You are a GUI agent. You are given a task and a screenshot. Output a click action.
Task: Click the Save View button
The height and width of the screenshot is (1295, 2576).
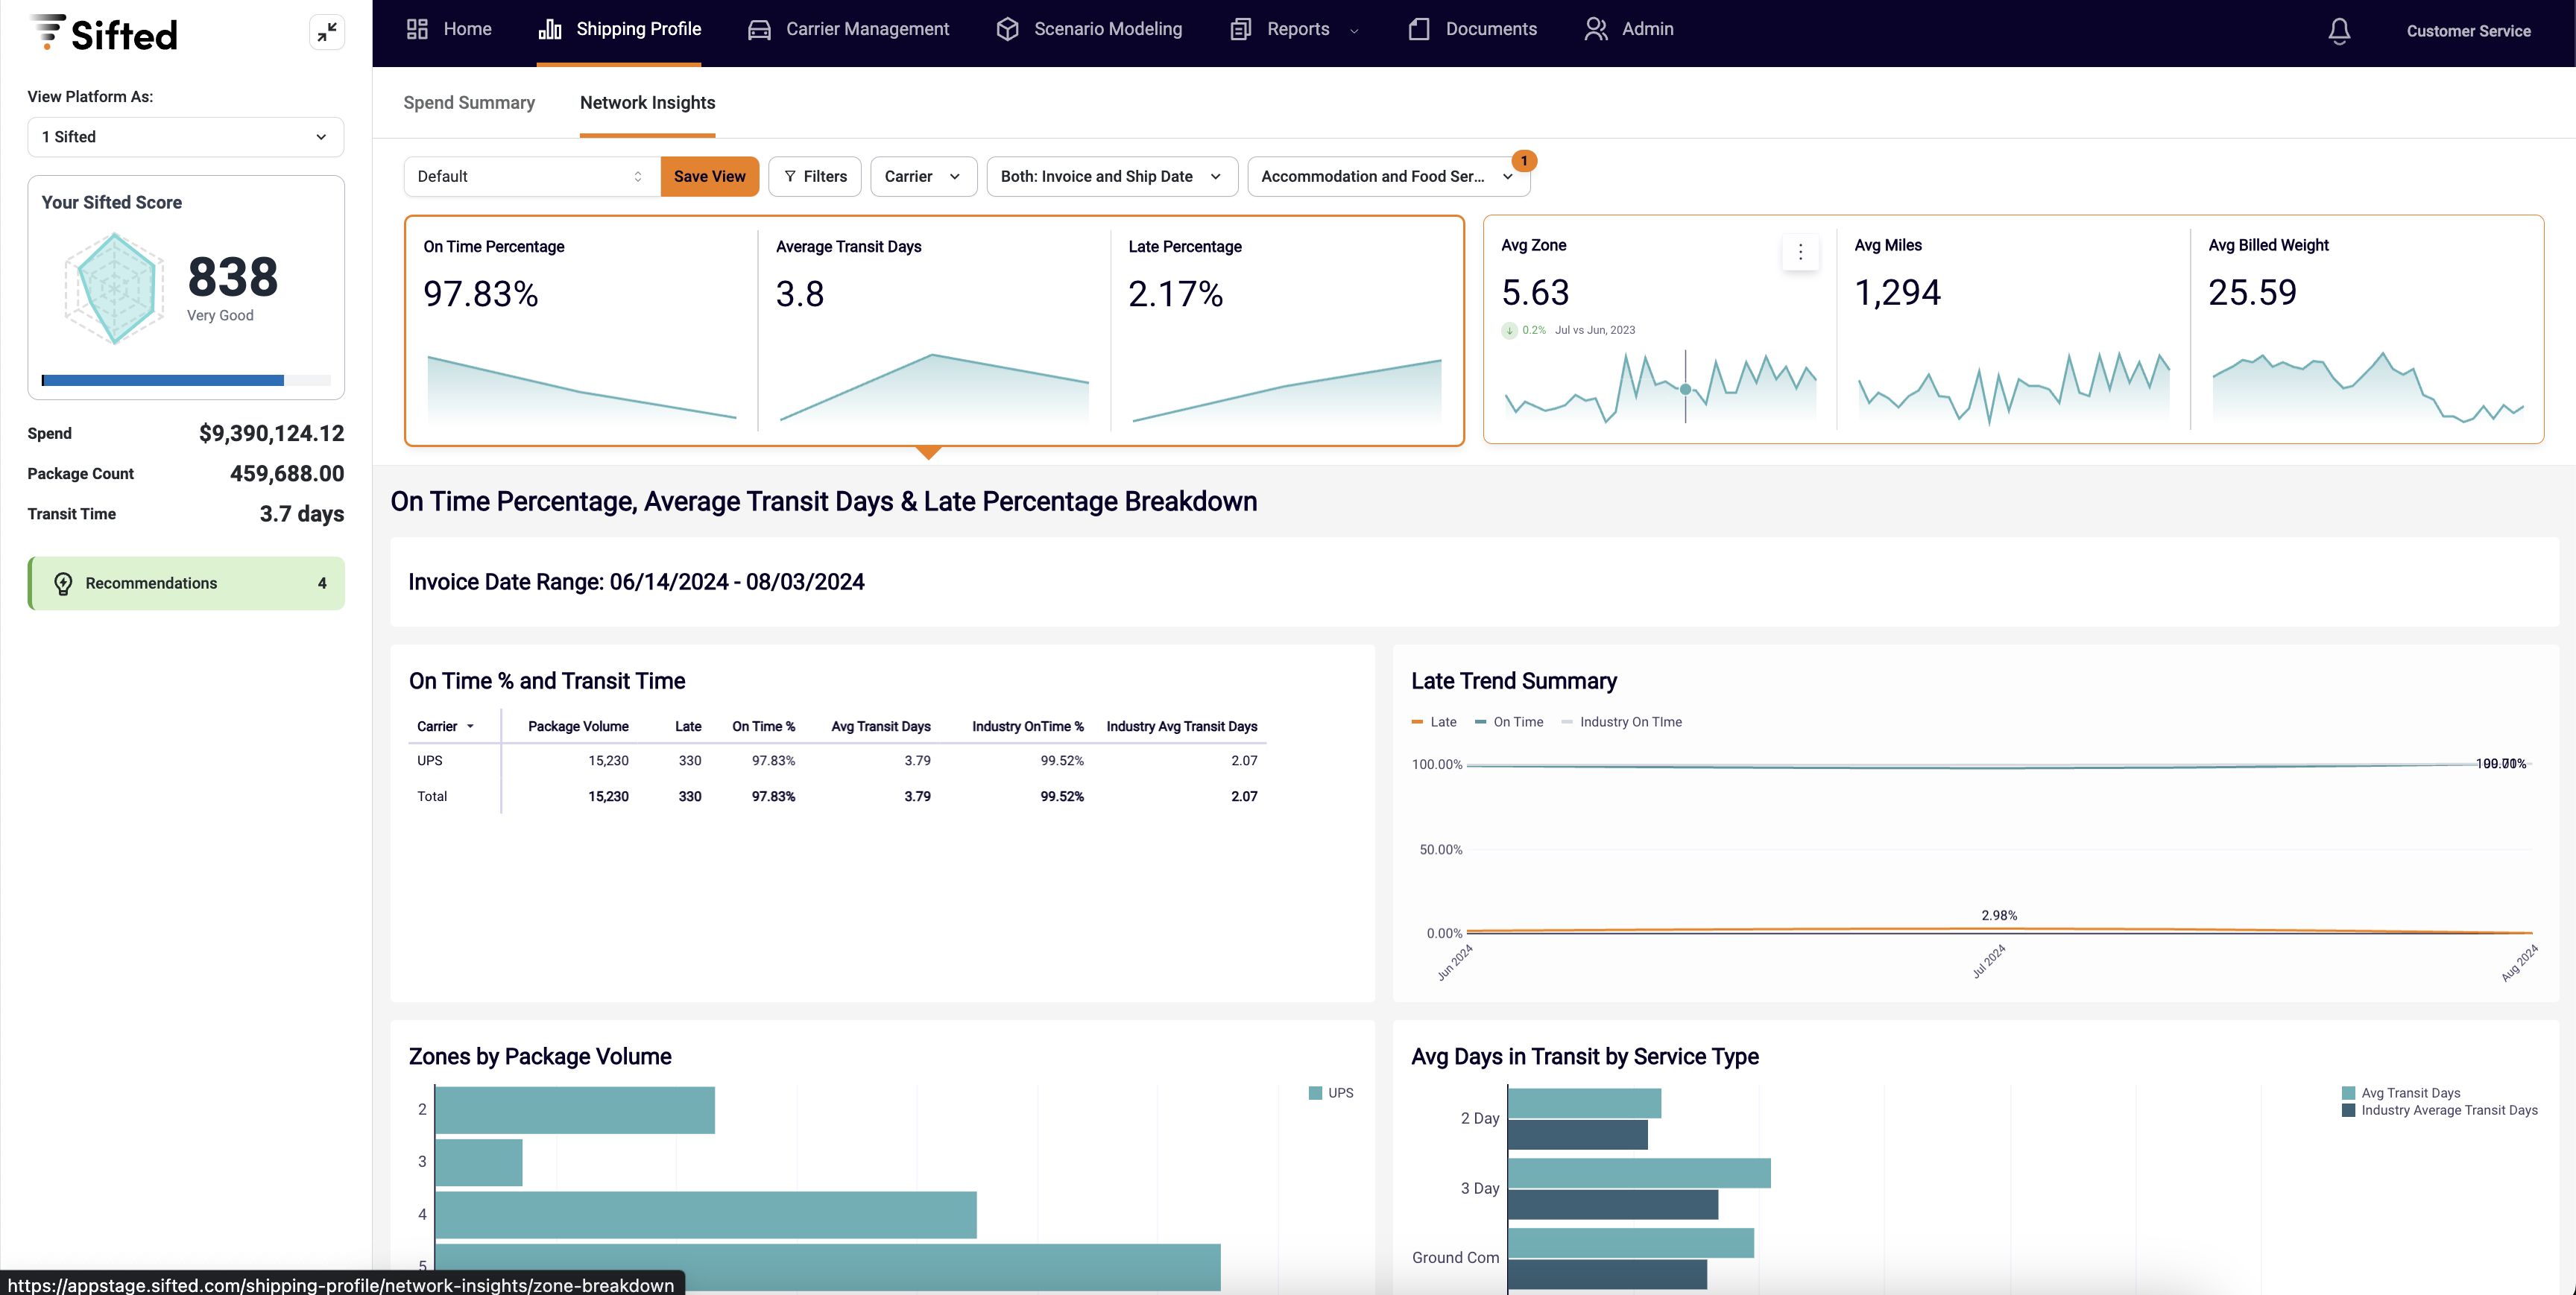[x=709, y=176]
